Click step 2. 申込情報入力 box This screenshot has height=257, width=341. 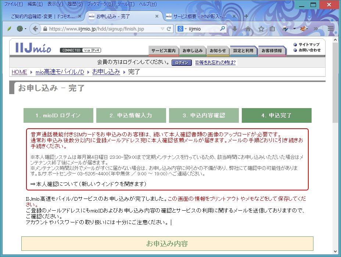click(x=131, y=115)
